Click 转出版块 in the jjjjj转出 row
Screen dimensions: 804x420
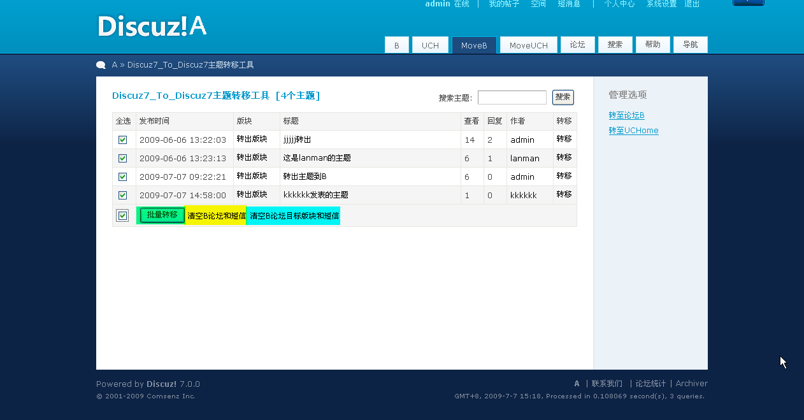[x=252, y=139]
